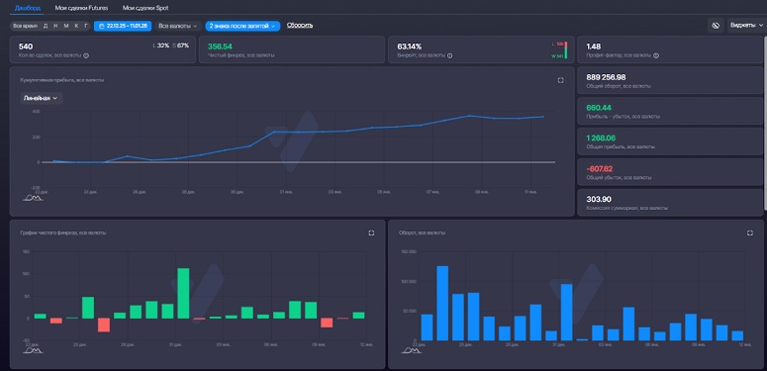767x371 pixels.
Task: Click chart logo icon under cumulative profit graph
Action: tap(33, 198)
